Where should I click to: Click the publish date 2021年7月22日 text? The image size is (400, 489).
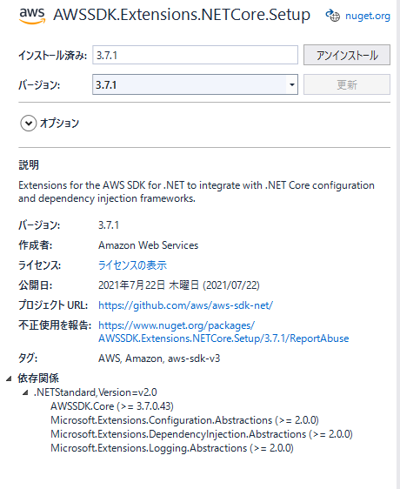[179, 285]
